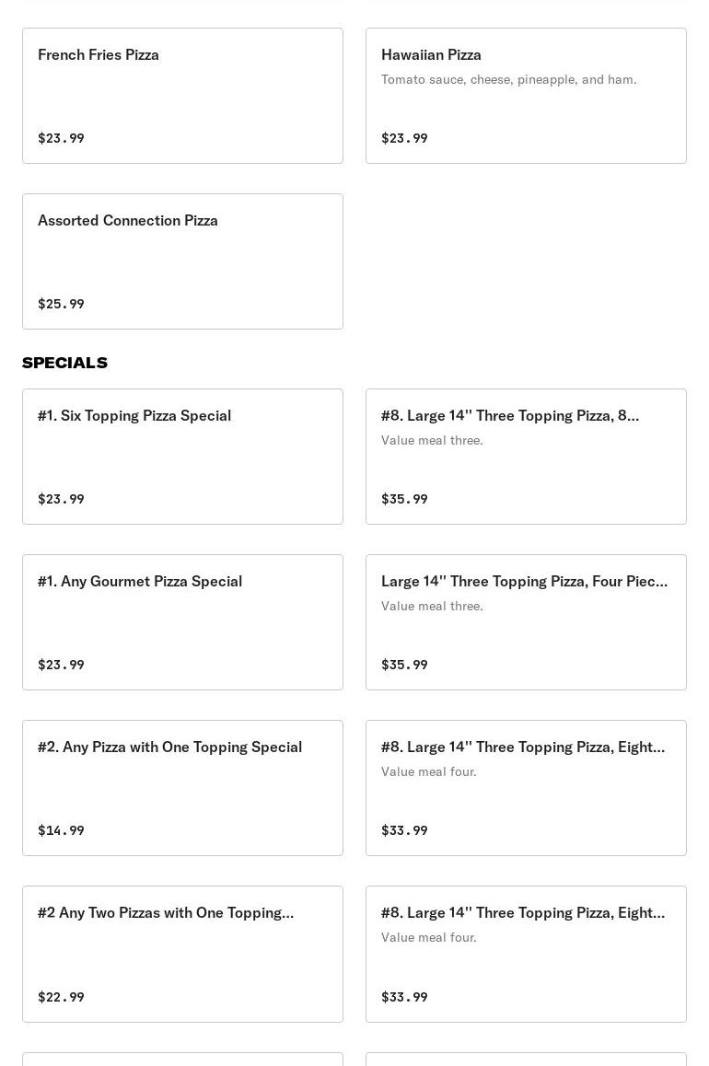Select the Hawaiian Pizza title
This screenshot has width=709, height=1066.
coord(431,55)
